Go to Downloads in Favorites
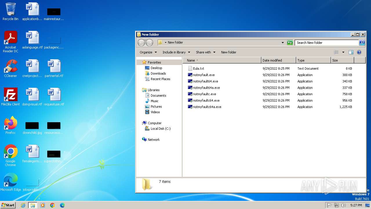The image size is (371, 209). click(158, 73)
